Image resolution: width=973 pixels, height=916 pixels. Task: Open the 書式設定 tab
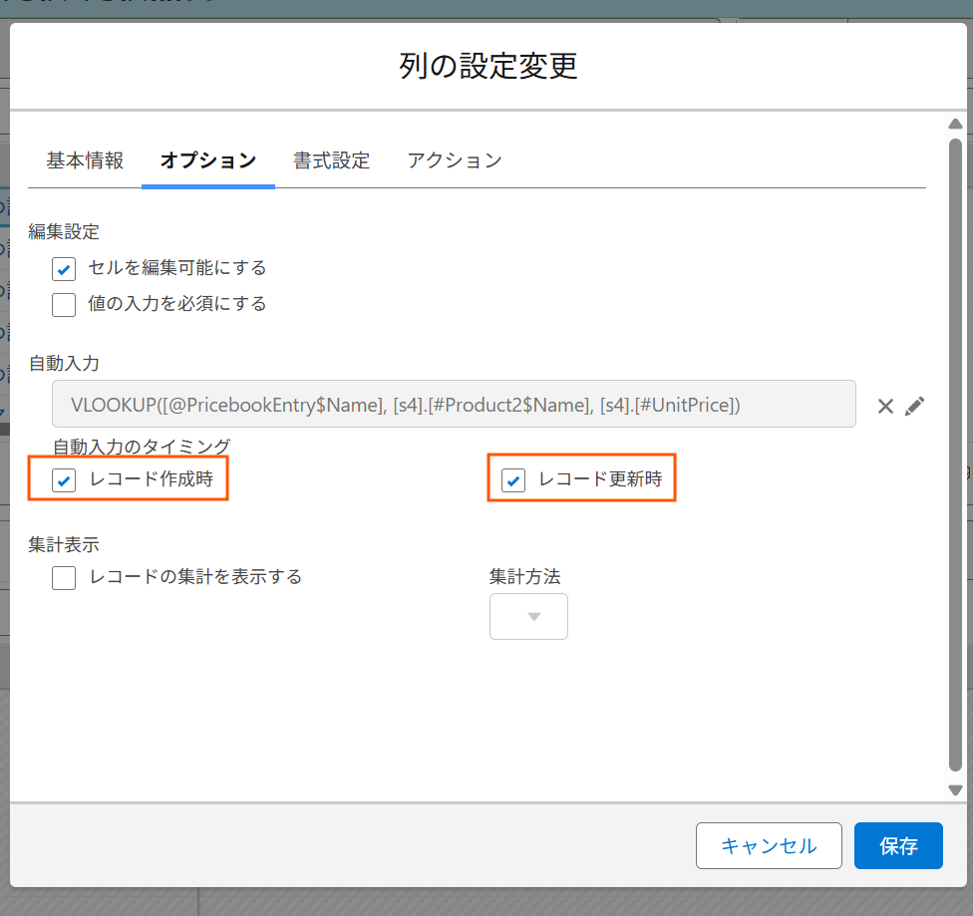click(x=331, y=160)
